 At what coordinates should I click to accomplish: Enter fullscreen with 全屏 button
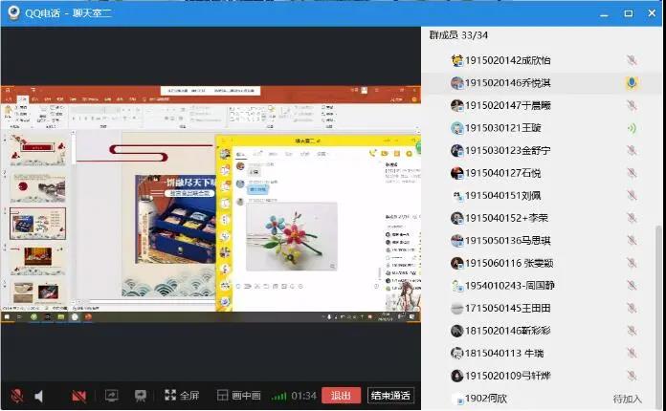click(182, 396)
